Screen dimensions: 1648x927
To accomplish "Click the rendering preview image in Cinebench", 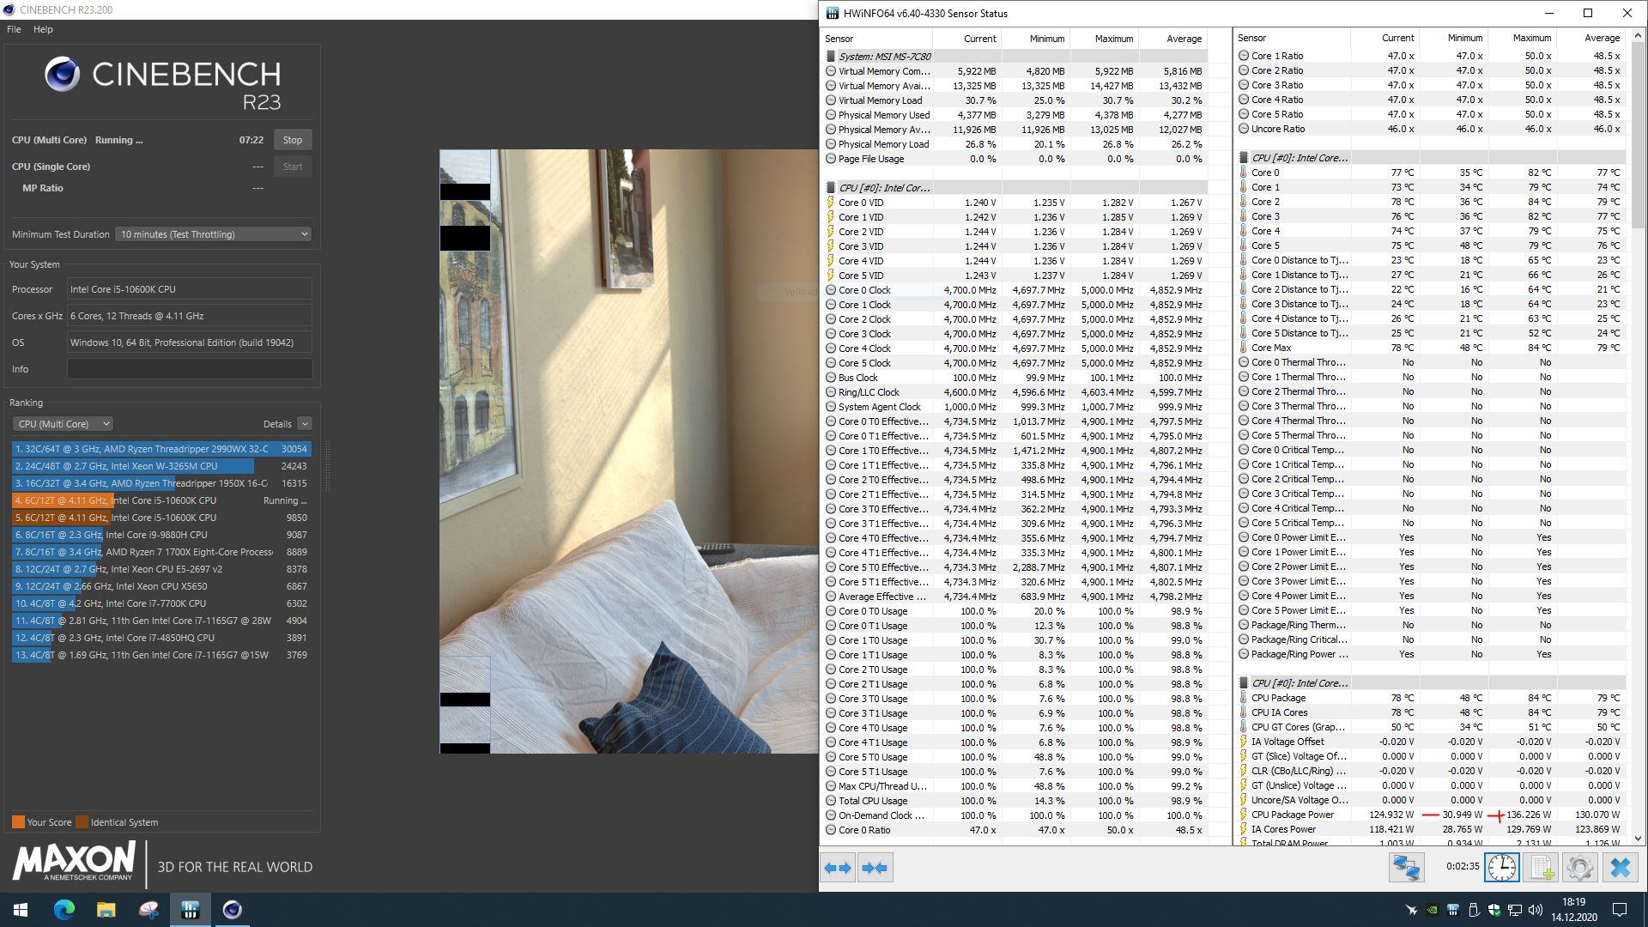I will pyautogui.click(x=628, y=451).
